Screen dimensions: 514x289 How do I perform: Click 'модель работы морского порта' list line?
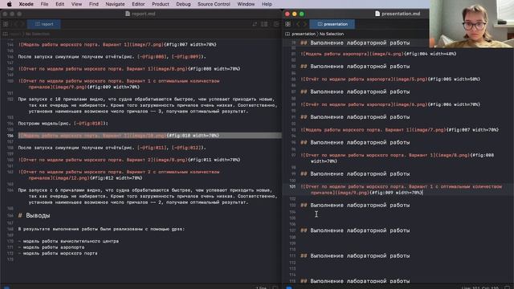[x=58, y=254]
